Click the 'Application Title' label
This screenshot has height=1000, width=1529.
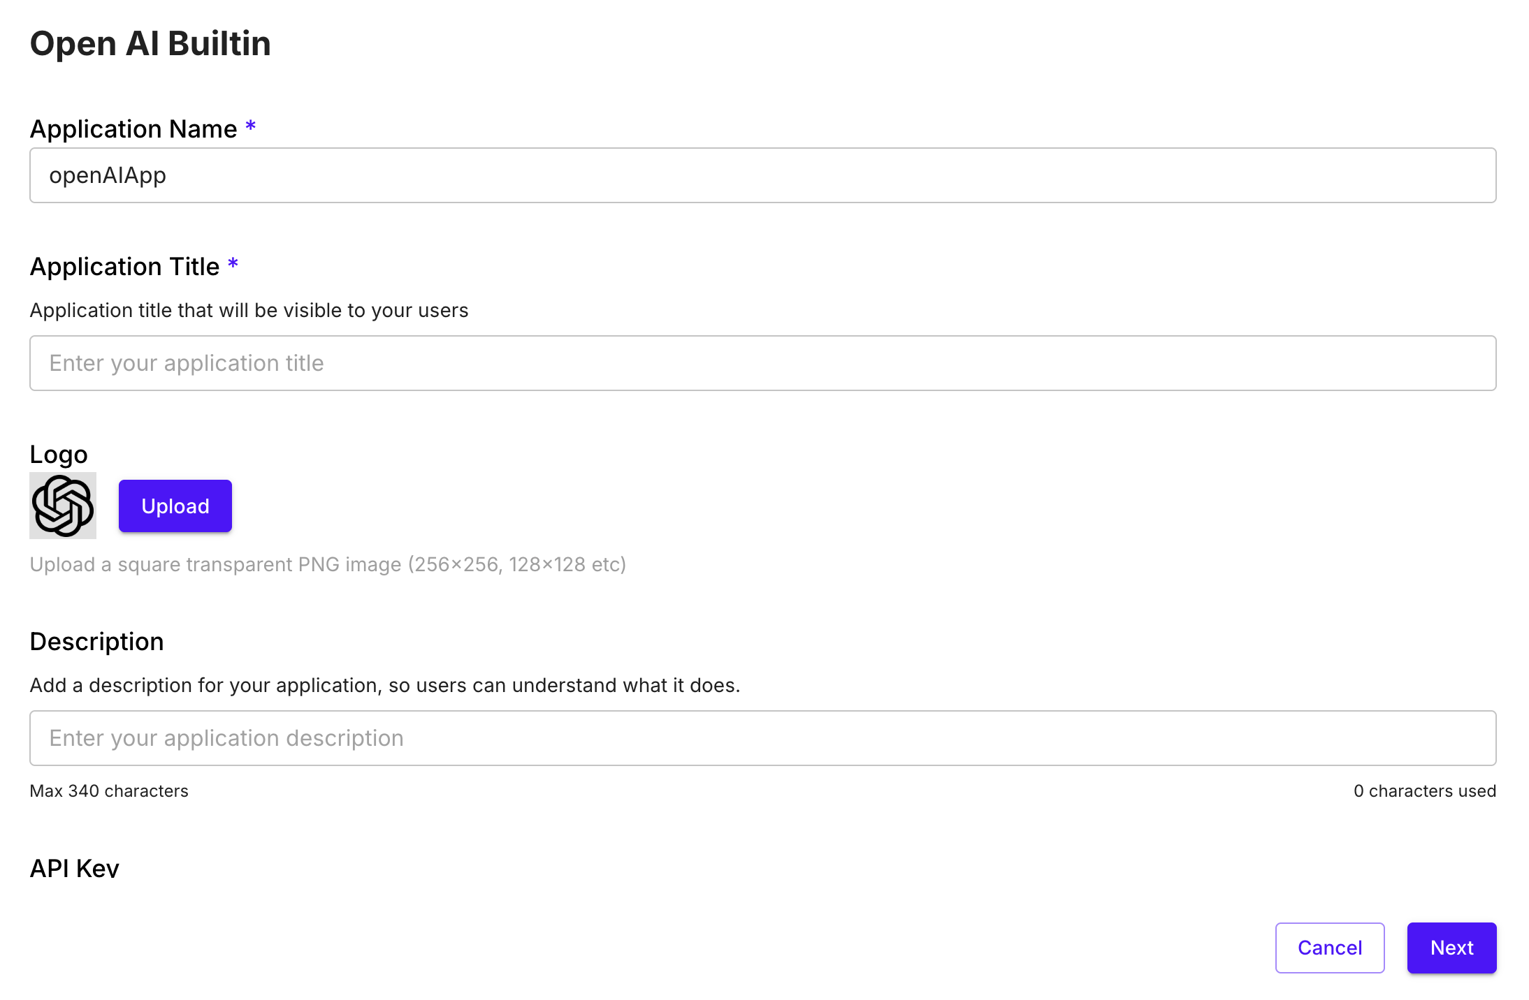point(124,267)
